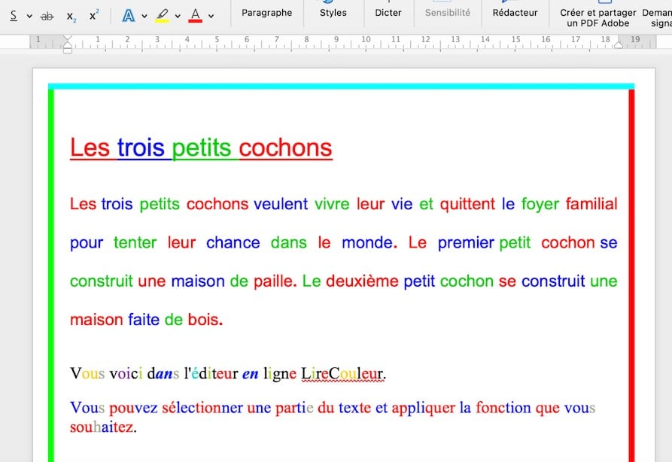Click the Sensibilité button

pos(448,13)
